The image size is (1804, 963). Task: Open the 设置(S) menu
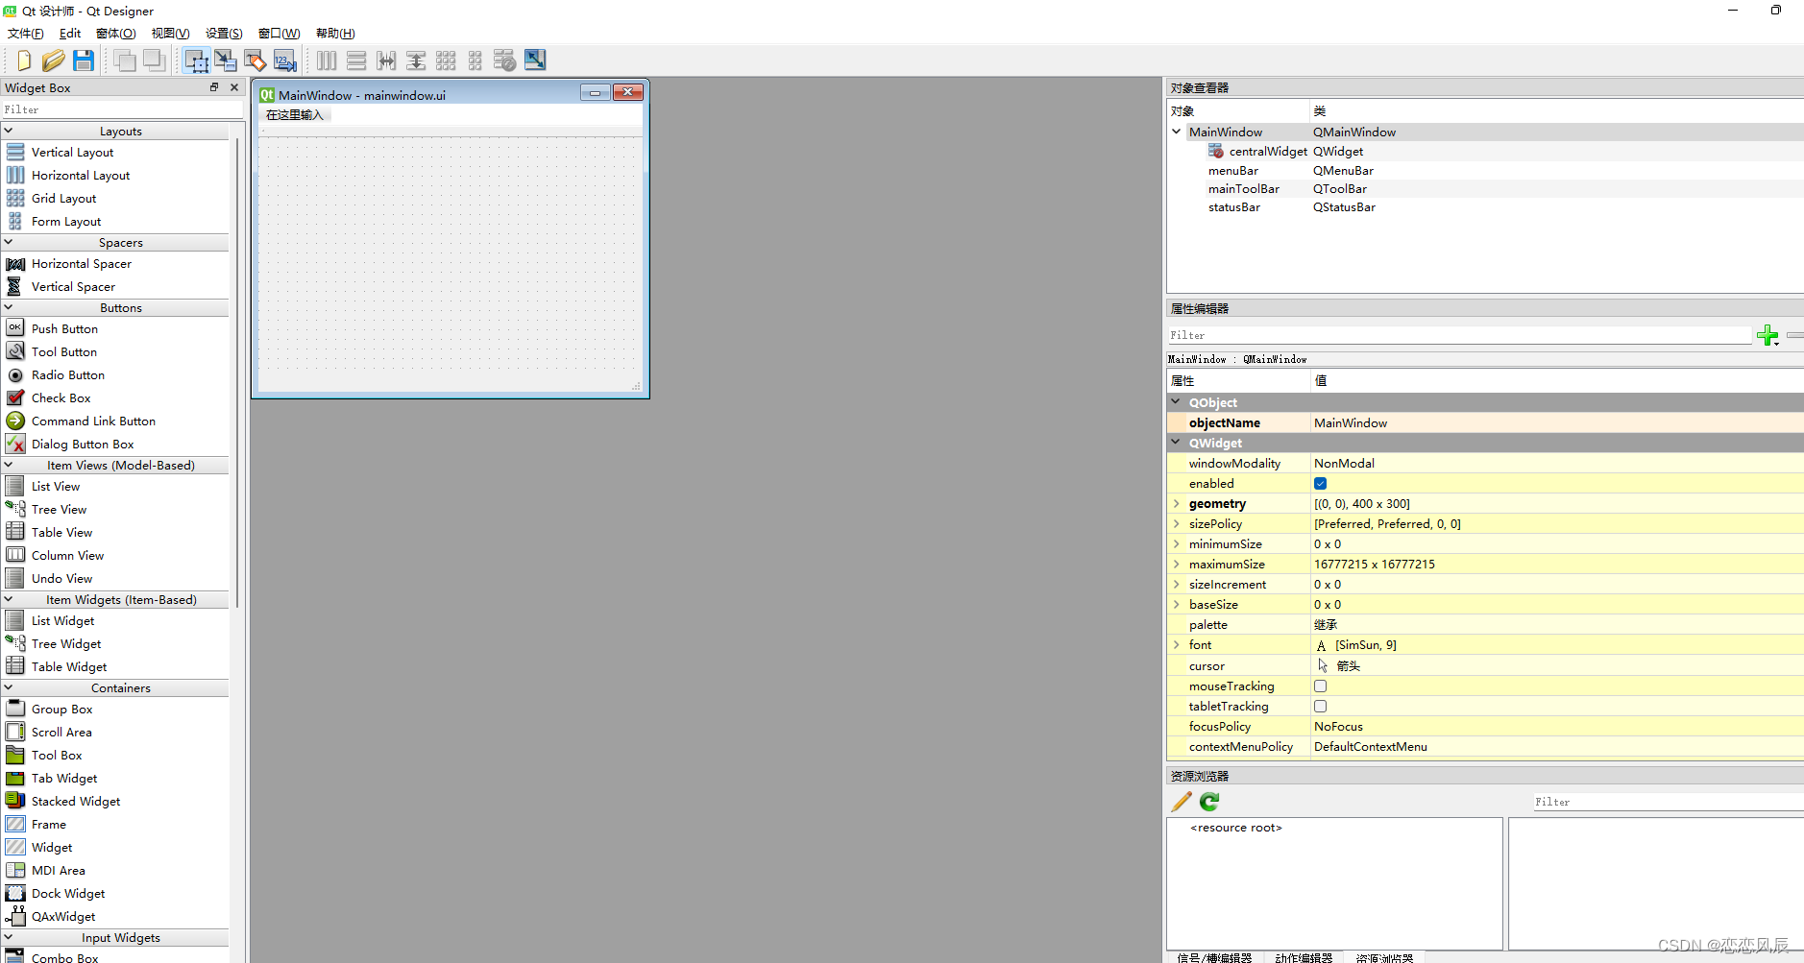(224, 34)
